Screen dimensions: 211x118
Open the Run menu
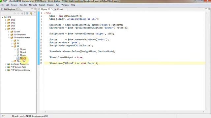pos(57,5)
